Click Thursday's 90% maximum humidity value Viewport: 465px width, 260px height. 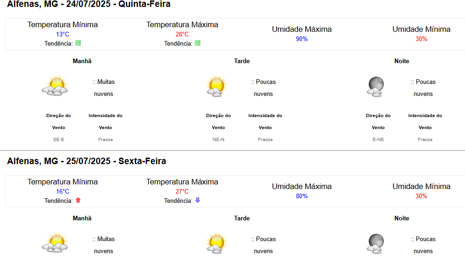click(x=302, y=39)
